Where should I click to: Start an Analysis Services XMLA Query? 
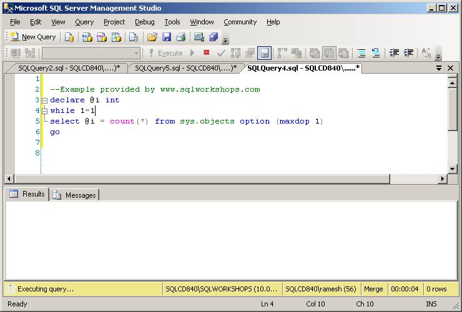click(116, 37)
